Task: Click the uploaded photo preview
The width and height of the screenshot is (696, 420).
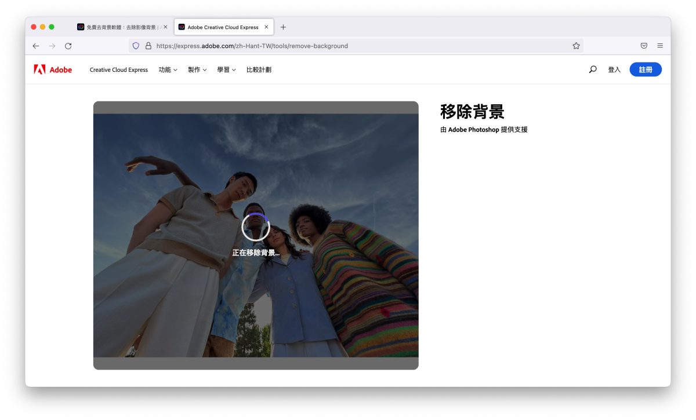Action: pos(256,235)
